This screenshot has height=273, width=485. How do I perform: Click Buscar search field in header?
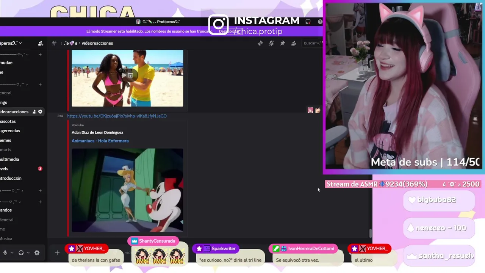pos(313,43)
